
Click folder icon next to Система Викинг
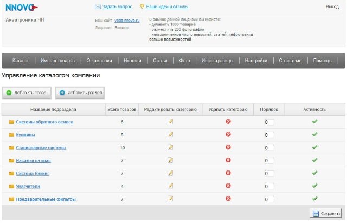(x=11, y=173)
